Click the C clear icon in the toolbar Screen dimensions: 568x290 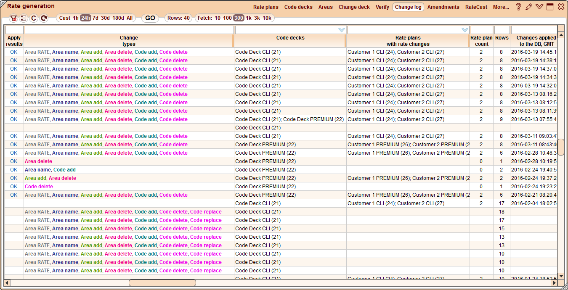[33, 18]
